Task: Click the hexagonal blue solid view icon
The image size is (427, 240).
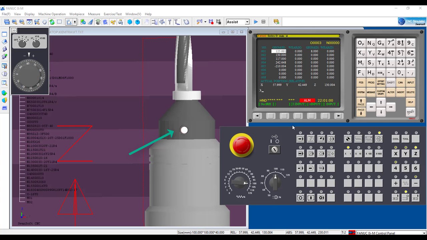Action: pos(130,22)
